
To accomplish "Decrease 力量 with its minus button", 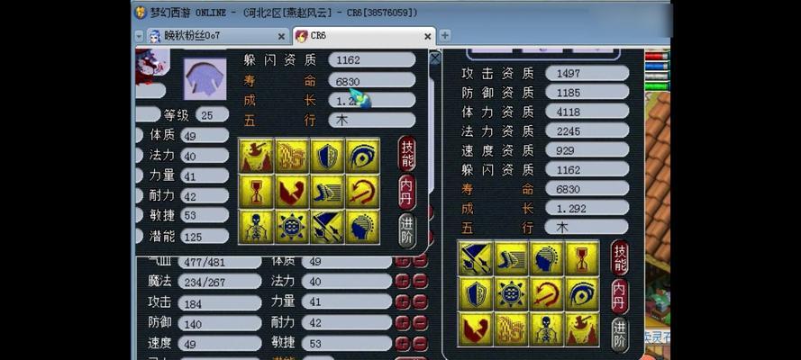I will pos(420,301).
